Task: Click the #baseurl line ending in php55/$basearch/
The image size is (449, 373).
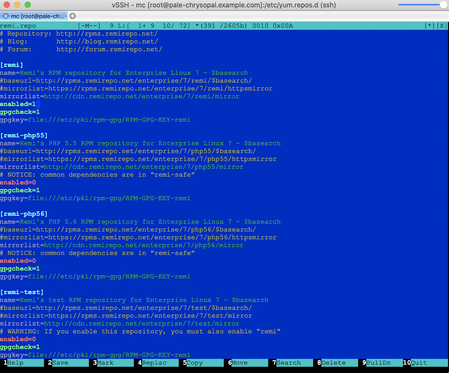Action: click(x=128, y=151)
